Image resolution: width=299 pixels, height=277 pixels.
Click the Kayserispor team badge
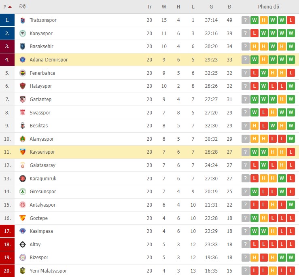click(23, 152)
